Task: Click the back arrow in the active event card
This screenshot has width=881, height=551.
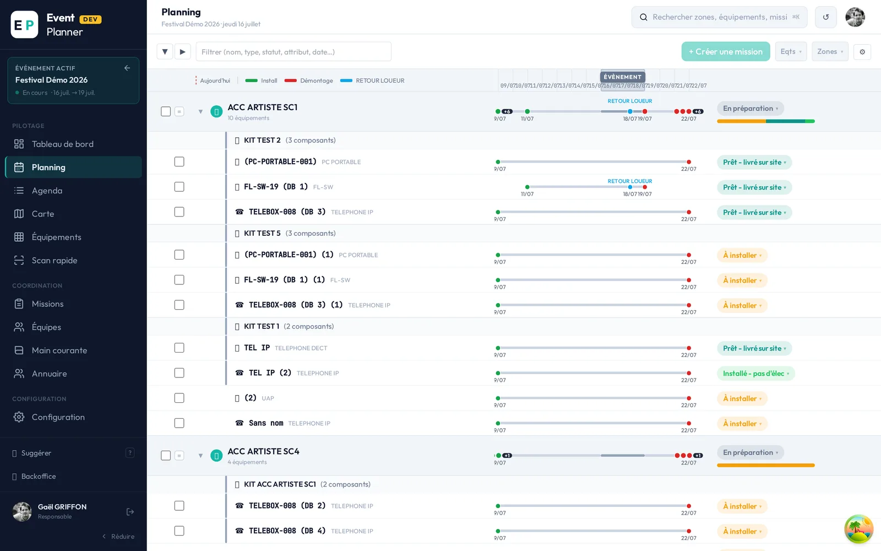Action: (x=127, y=68)
